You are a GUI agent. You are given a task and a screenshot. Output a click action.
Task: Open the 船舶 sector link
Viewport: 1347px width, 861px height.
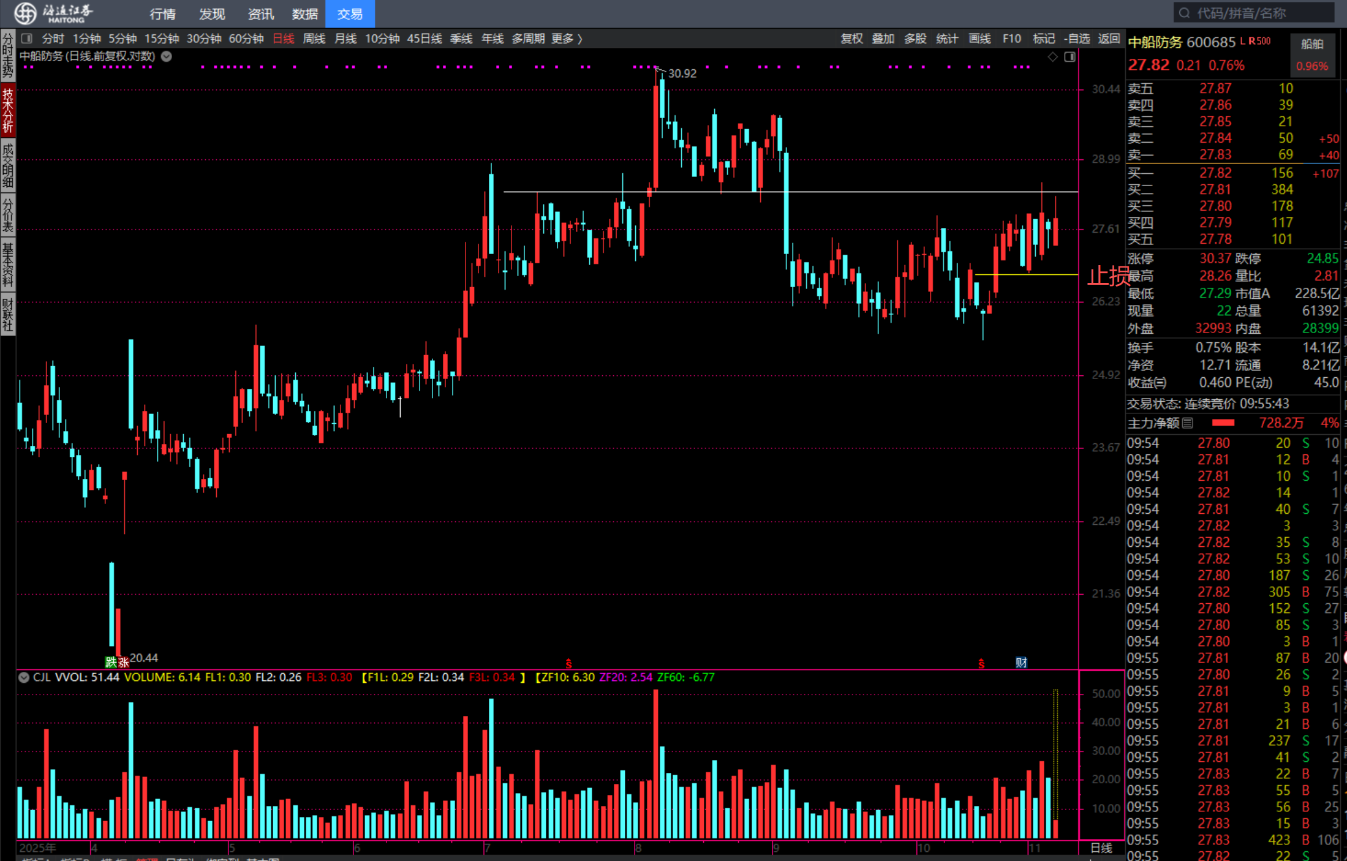tap(1311, 44)
